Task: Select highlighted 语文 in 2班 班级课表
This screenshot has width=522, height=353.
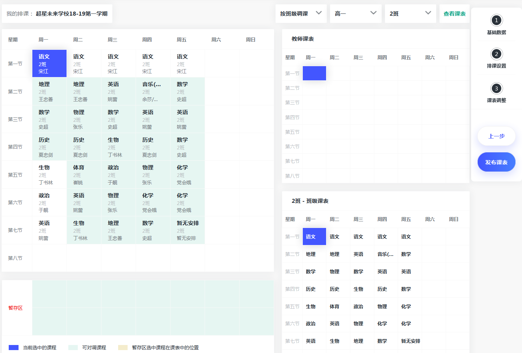Action: pyautogui.click(x=314, y=237)
